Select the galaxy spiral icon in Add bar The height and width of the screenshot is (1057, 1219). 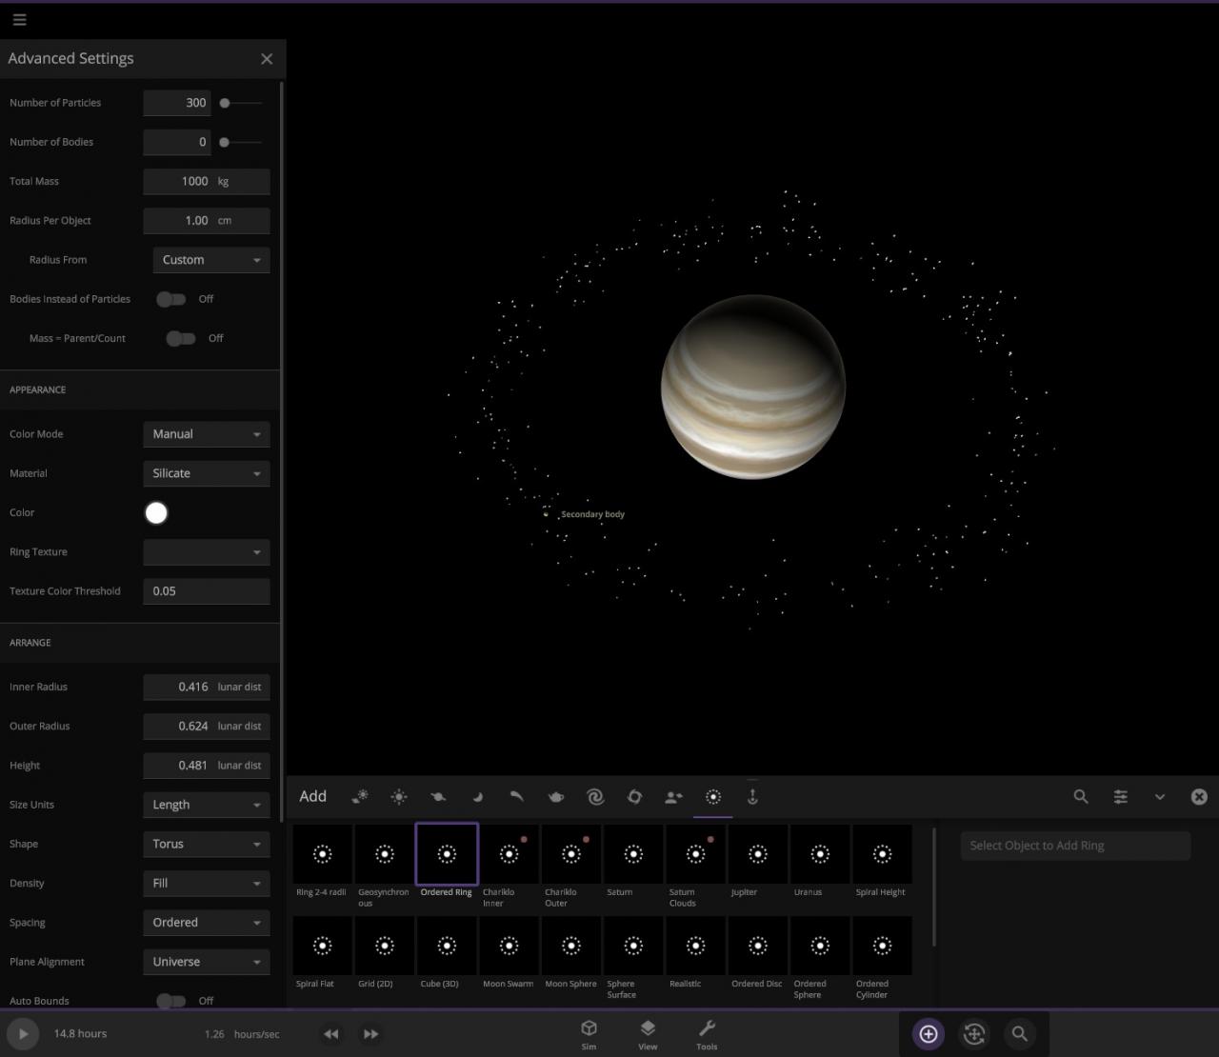click(x=595, y=797)
